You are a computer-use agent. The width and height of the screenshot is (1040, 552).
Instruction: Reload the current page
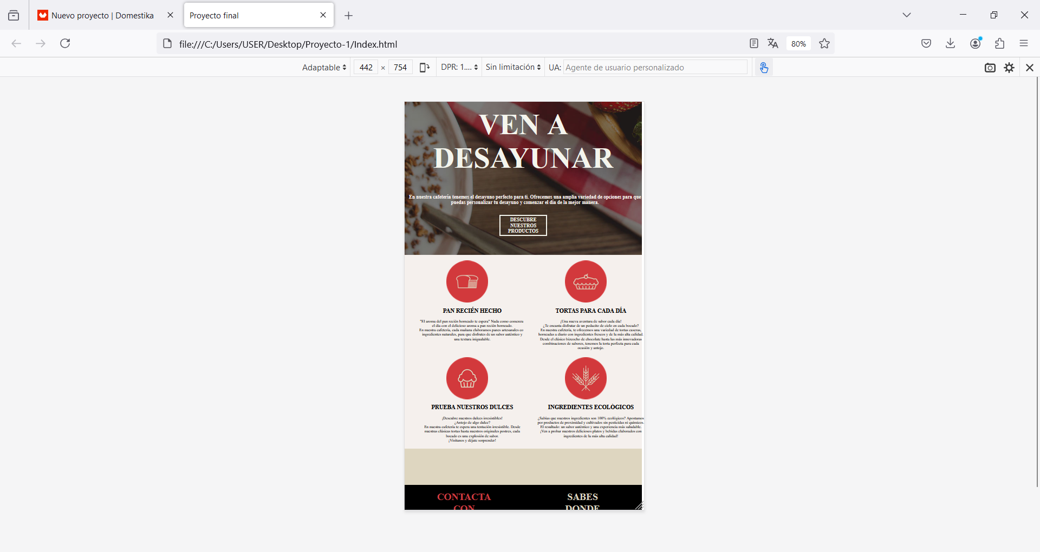pyautogui.click(x=65, y=43)
